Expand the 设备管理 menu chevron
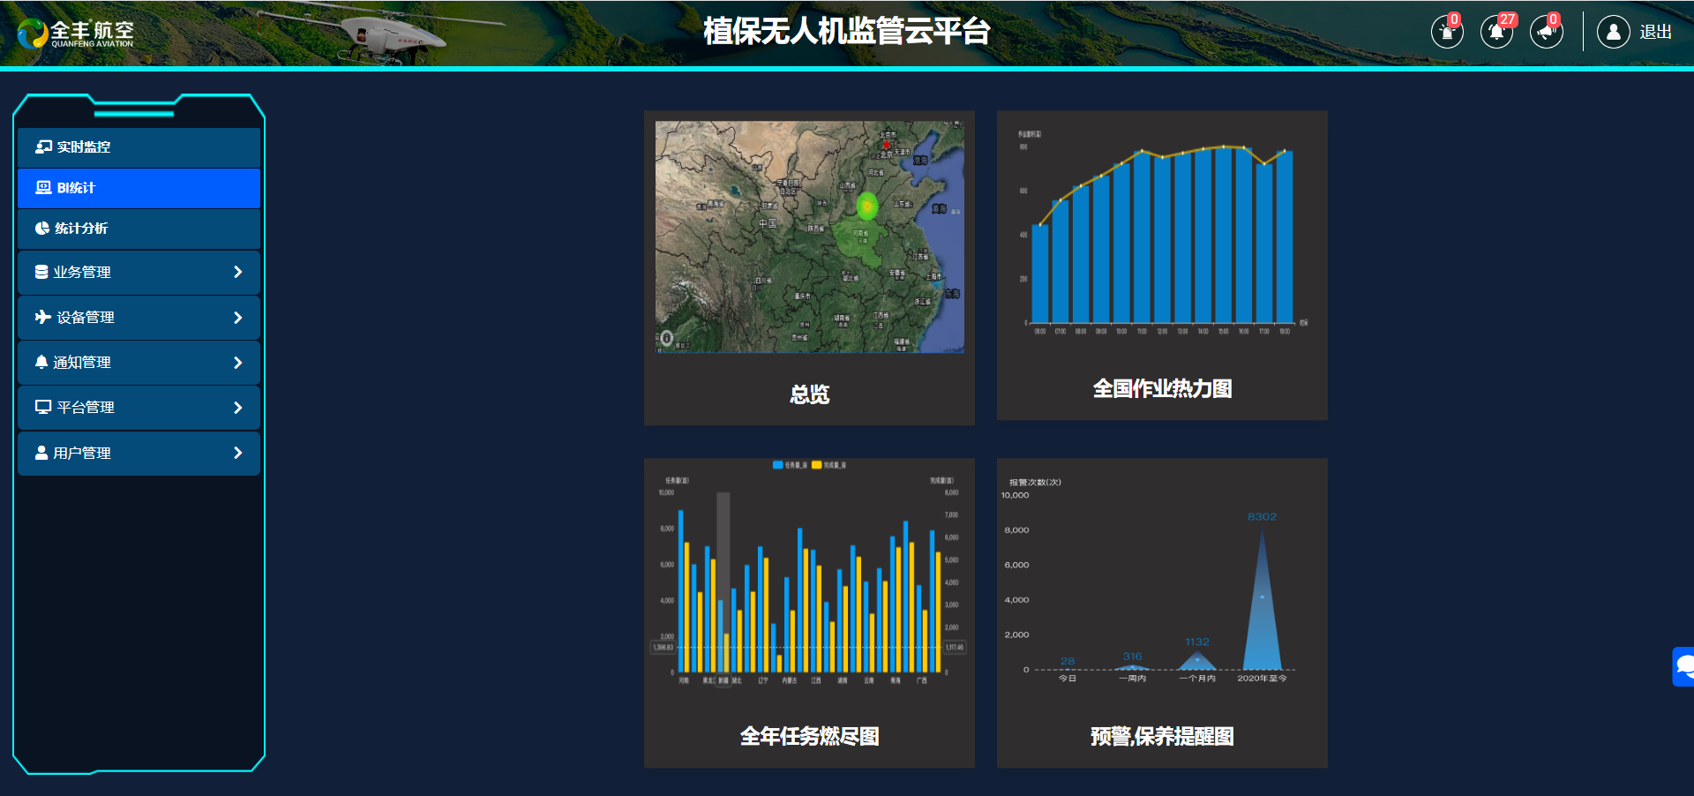1694x796 pixels. (237, 318)
